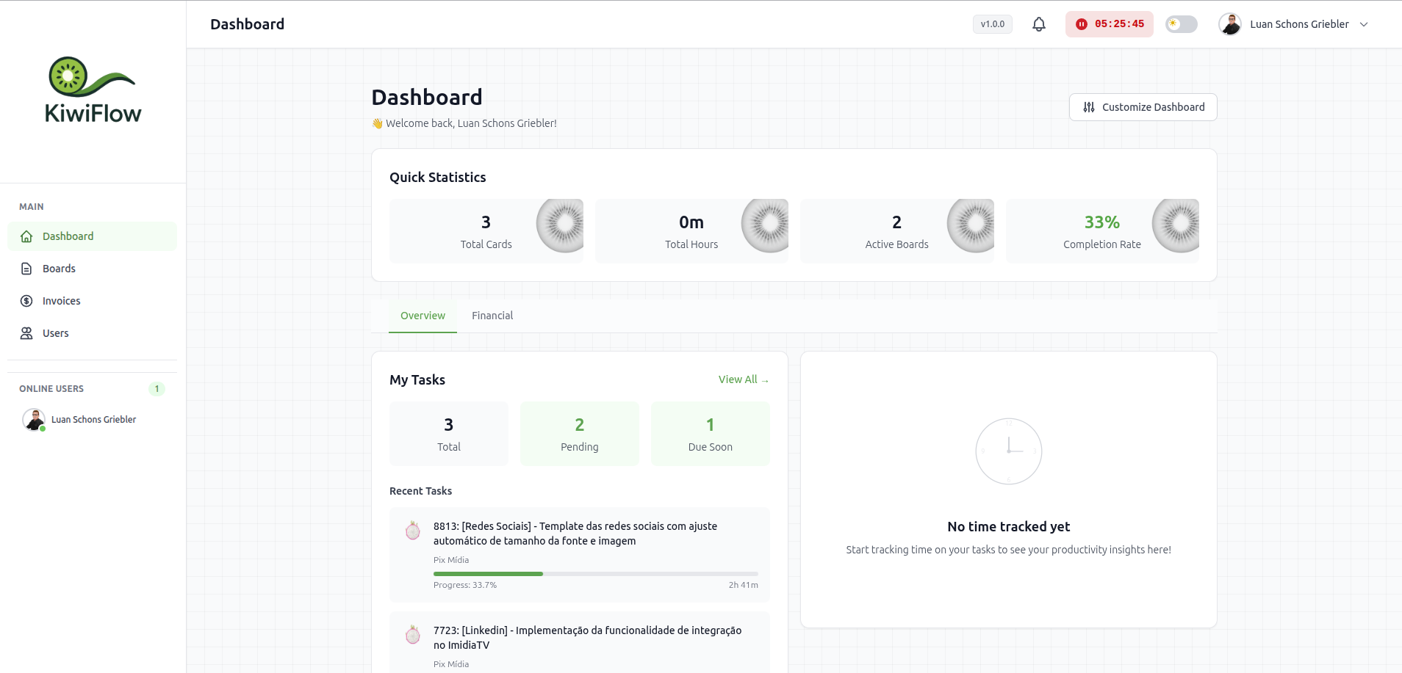The image size is (1402, 673).
Task: Switch to the Financial tab
Action: pos(492,316)
